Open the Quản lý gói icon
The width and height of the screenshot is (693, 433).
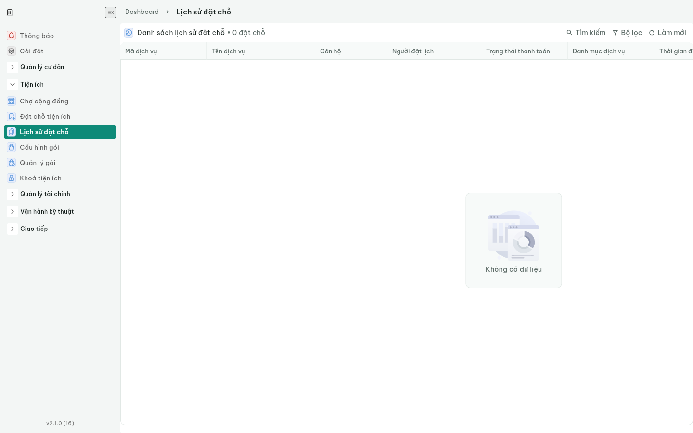point(12,163)
